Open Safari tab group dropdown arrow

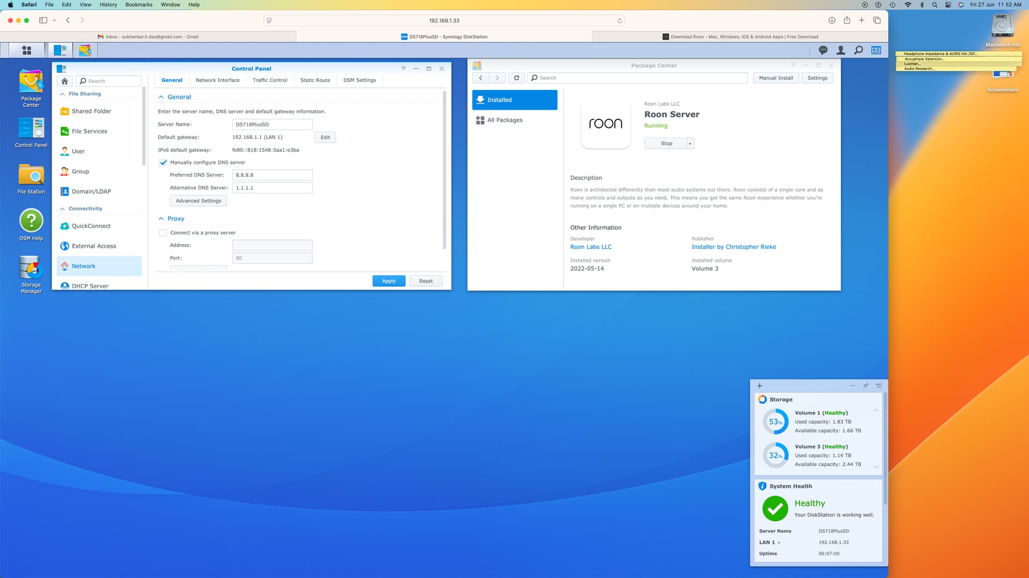[x=54, y=20]
